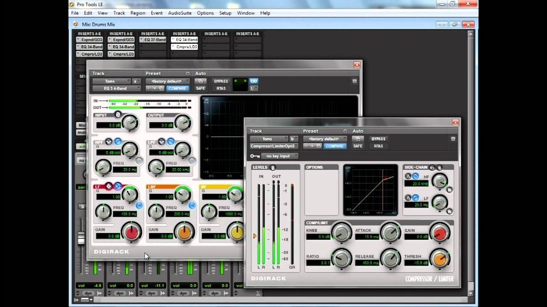
Task: Click the compressor RATIO knob
Action: [341, 258]
